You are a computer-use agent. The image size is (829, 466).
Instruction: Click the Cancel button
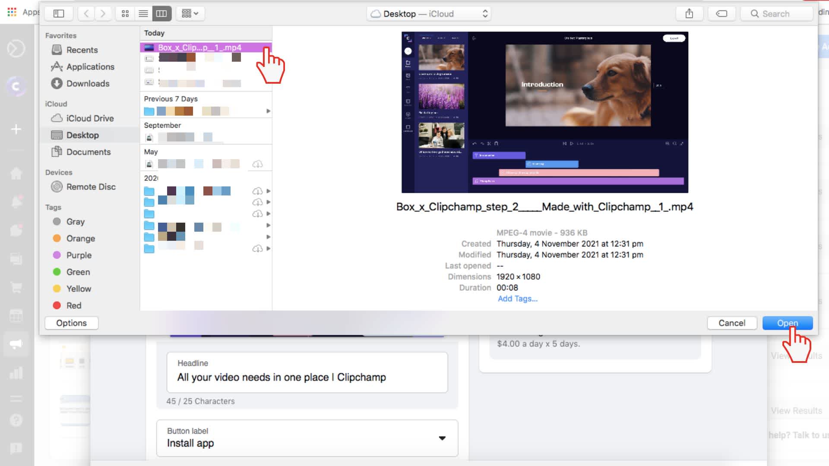732,323
